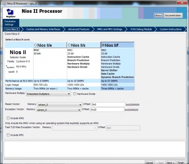
Task: Enable the Hardware Divide checkbox
Action: [75, 94]
